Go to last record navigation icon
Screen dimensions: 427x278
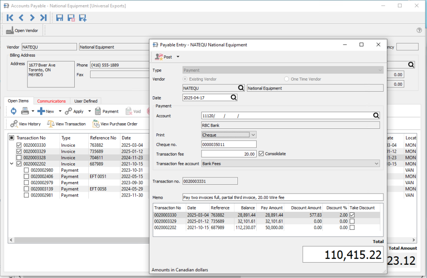coord(43,17)
